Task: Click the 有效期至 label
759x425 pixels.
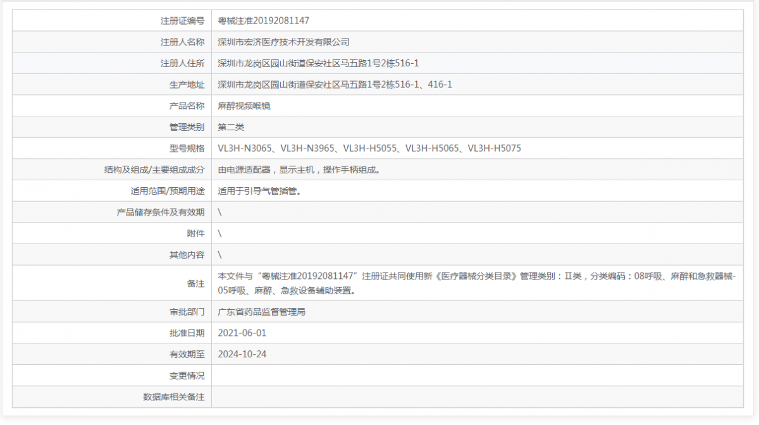Action: click(187, 354)
